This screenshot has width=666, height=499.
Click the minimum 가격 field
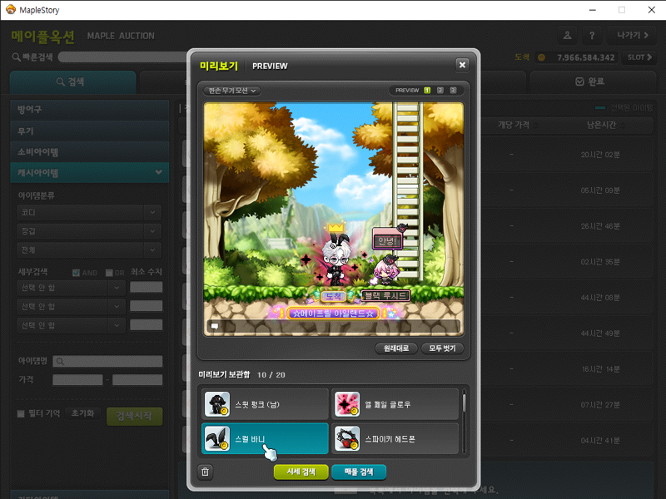click(x=77, y=380)
